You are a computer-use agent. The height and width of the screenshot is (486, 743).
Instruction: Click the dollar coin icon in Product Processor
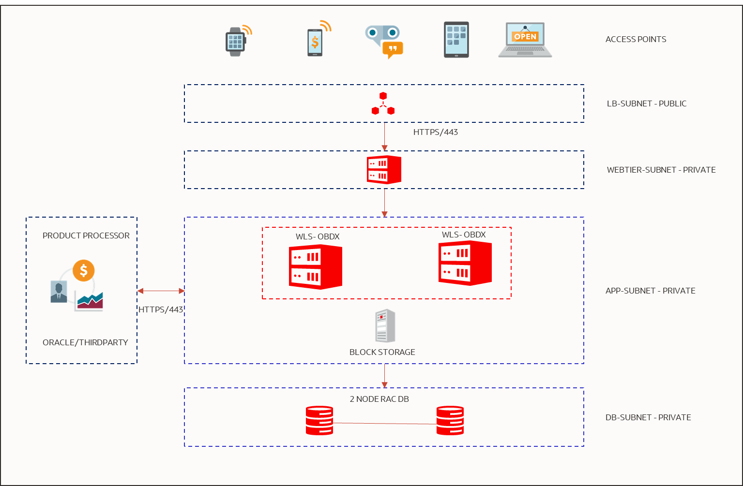(x=83, y=270)
